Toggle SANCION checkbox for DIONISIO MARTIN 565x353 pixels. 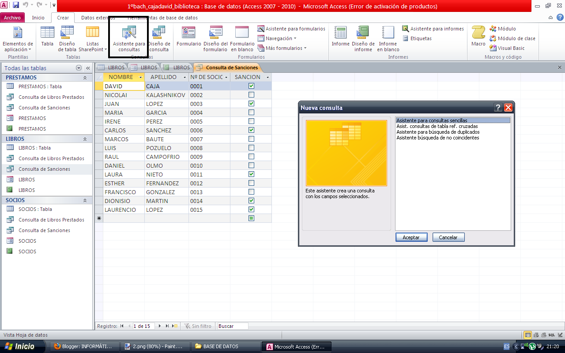[x=251, y=201]
